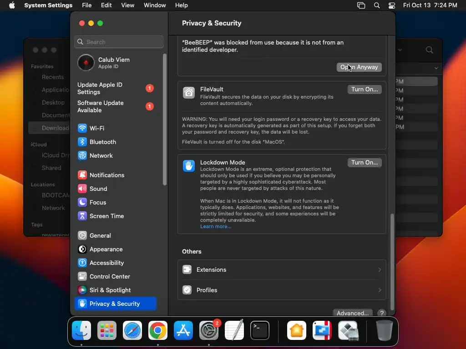Image resolution: width=466 pixels, height=349 pixels.
Task: Click Calub Viem Apple ID avatar
Action: 86,63
